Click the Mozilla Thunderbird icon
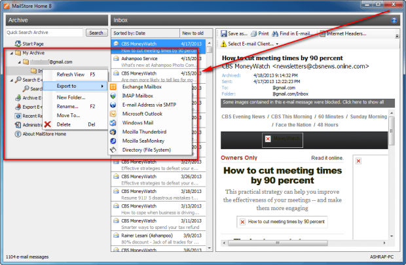Image resolution: width=406 pixels, height=265 pixels. (x=113, y=132)
